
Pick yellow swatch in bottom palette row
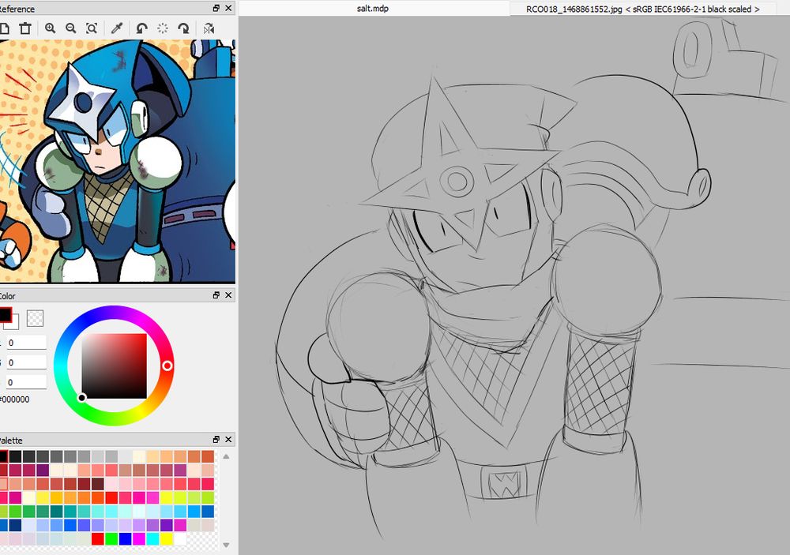tap(166, 539)
